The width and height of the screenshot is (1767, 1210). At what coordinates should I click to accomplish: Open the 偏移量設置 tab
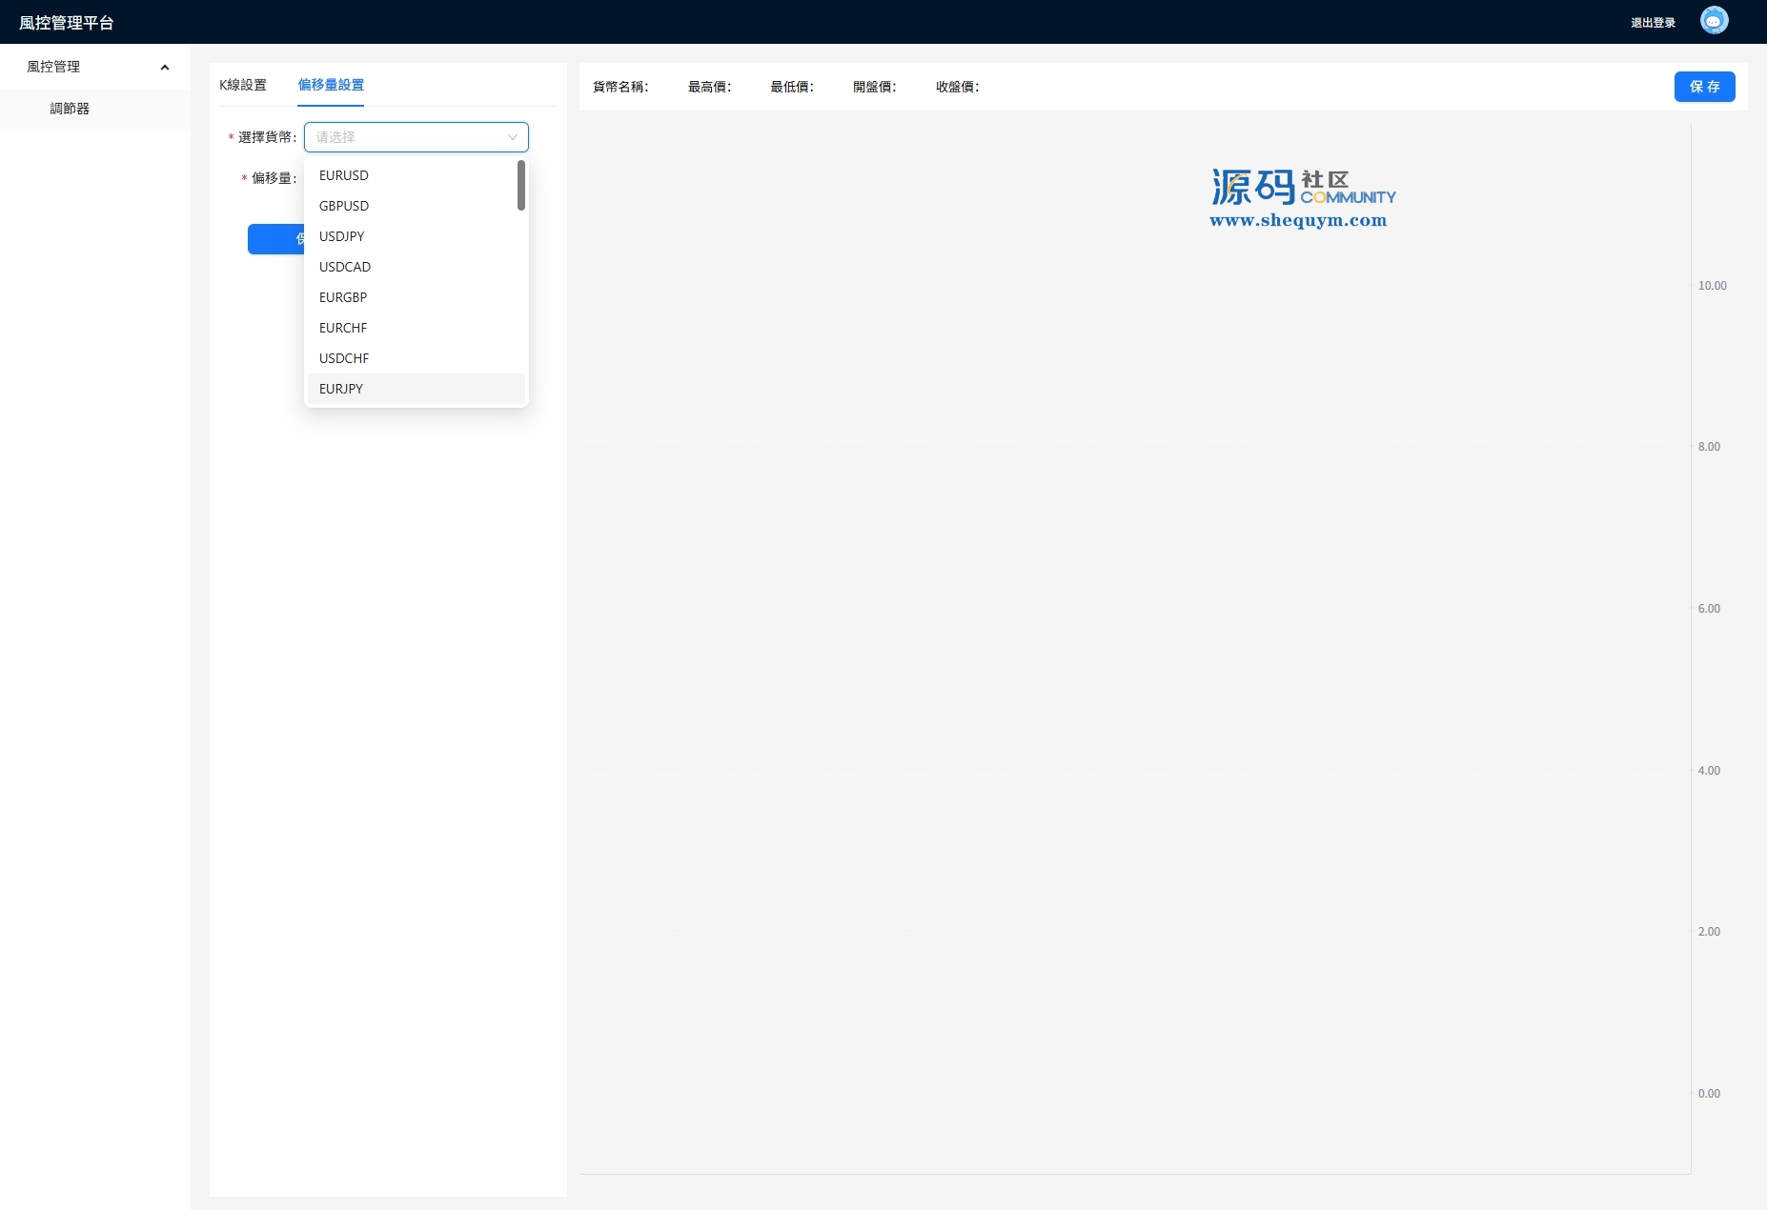coord(331,85)
